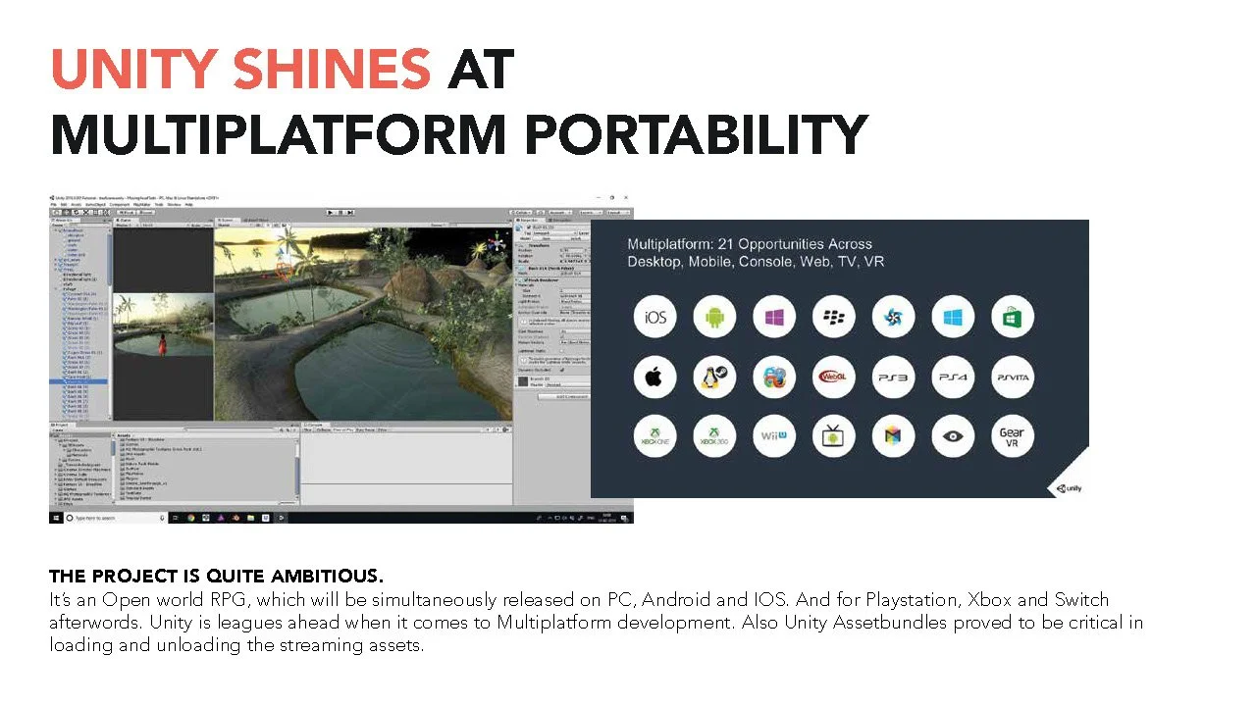Click the WebGL platform icon
This screenshot has width=1256, height=706.
click(834, 378)
